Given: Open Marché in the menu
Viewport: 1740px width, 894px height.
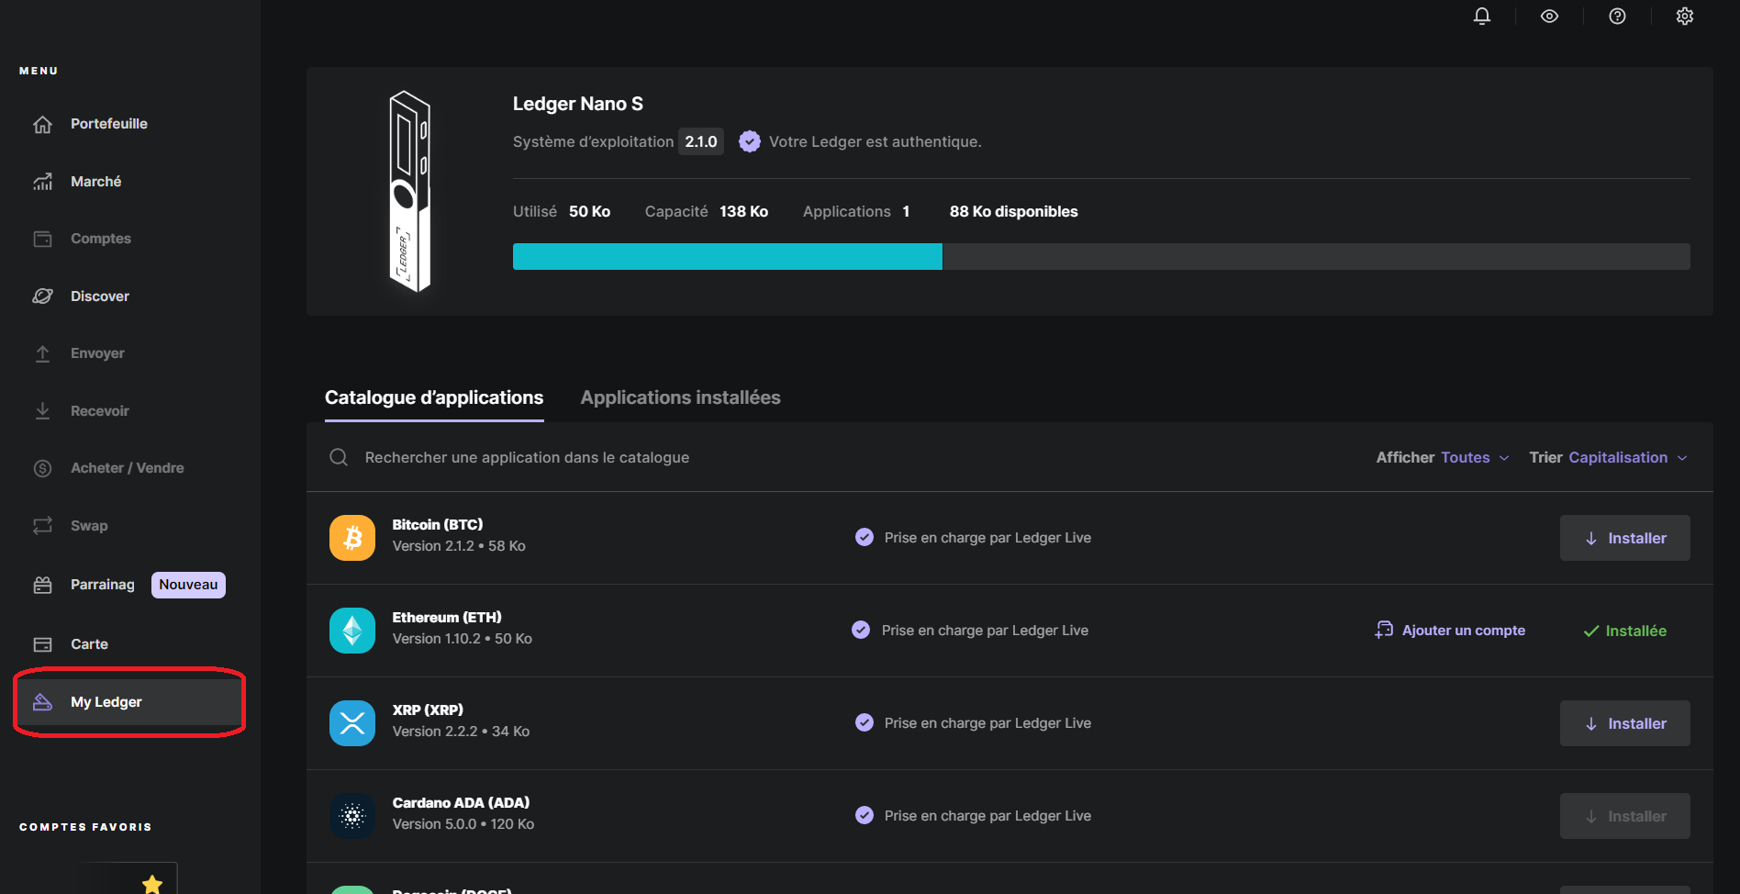Looking at the screenshot, I should 96,182.
